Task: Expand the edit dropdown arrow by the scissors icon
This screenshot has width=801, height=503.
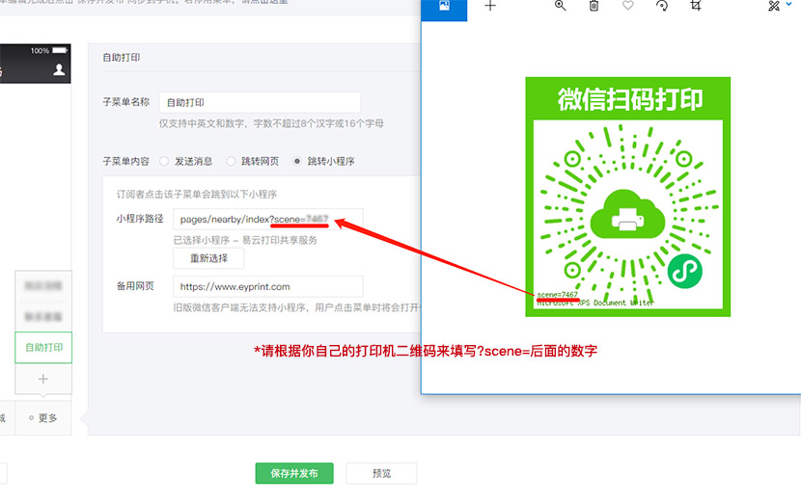Action: pos(788,4)
